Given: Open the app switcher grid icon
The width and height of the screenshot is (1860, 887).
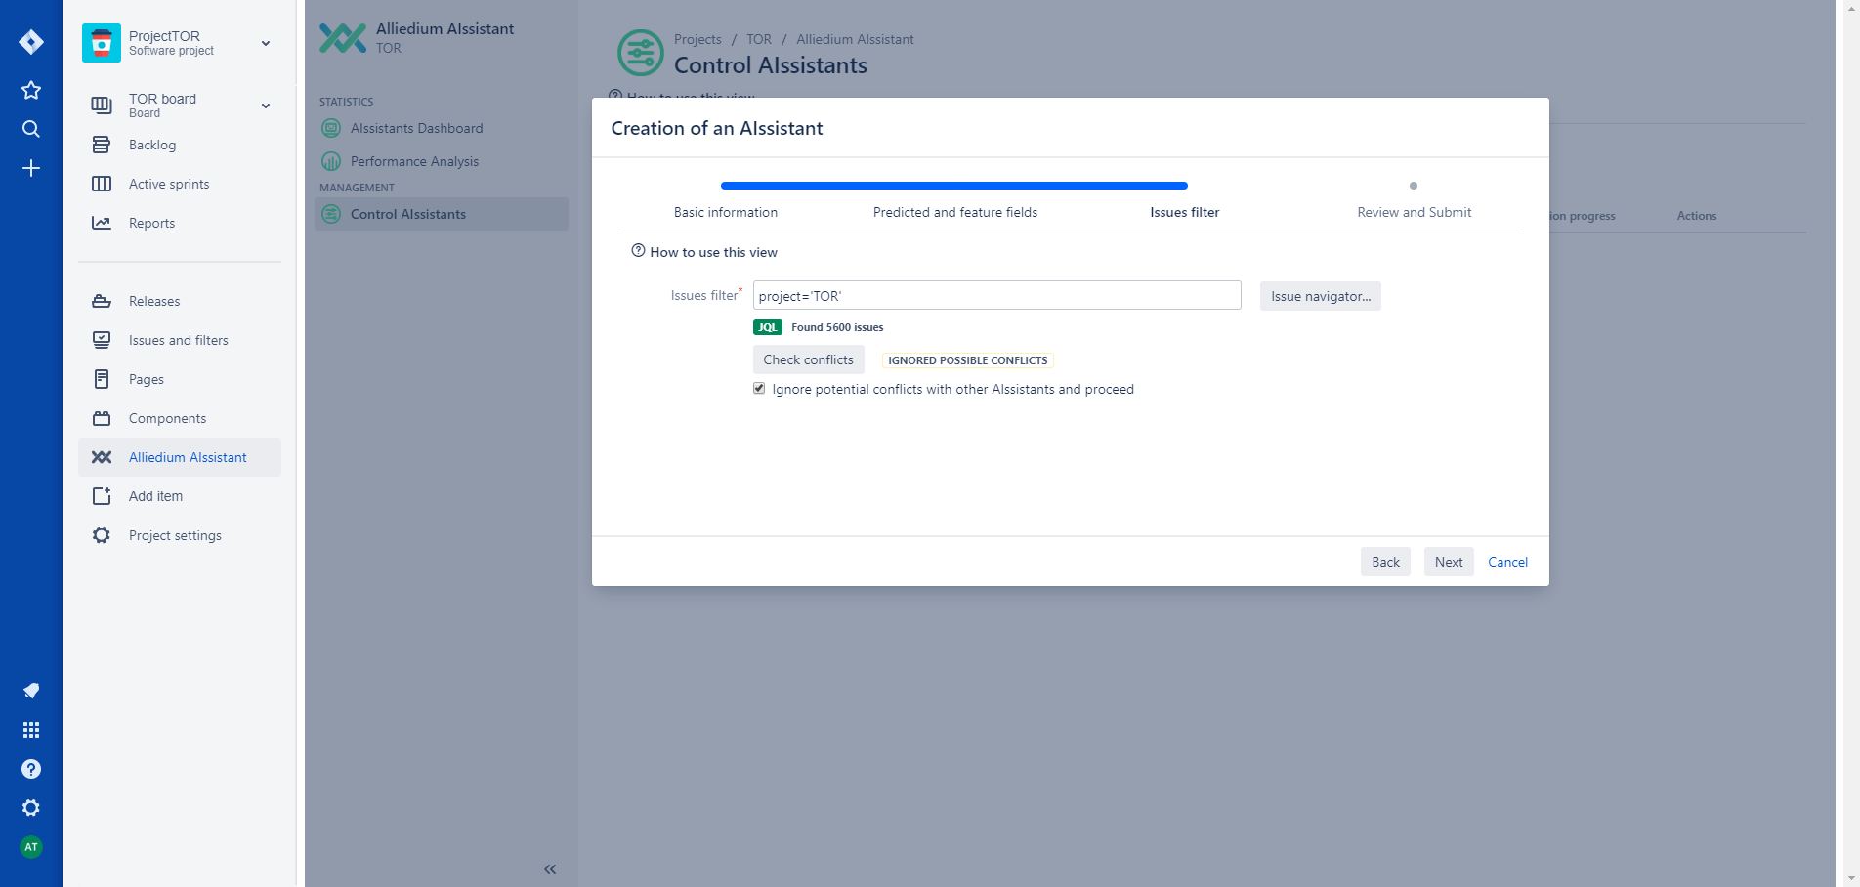Looking at the screenshot, I should point(31,730).
